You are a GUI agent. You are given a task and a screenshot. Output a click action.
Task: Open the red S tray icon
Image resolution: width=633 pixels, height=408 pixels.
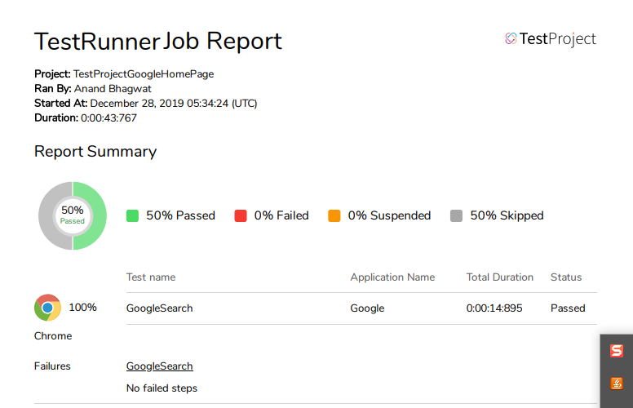pos(617,351)
